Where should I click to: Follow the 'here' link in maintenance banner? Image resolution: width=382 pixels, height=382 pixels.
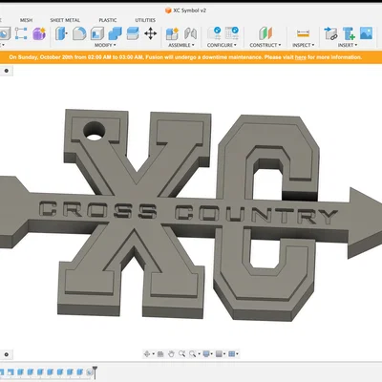pos(300,57)
